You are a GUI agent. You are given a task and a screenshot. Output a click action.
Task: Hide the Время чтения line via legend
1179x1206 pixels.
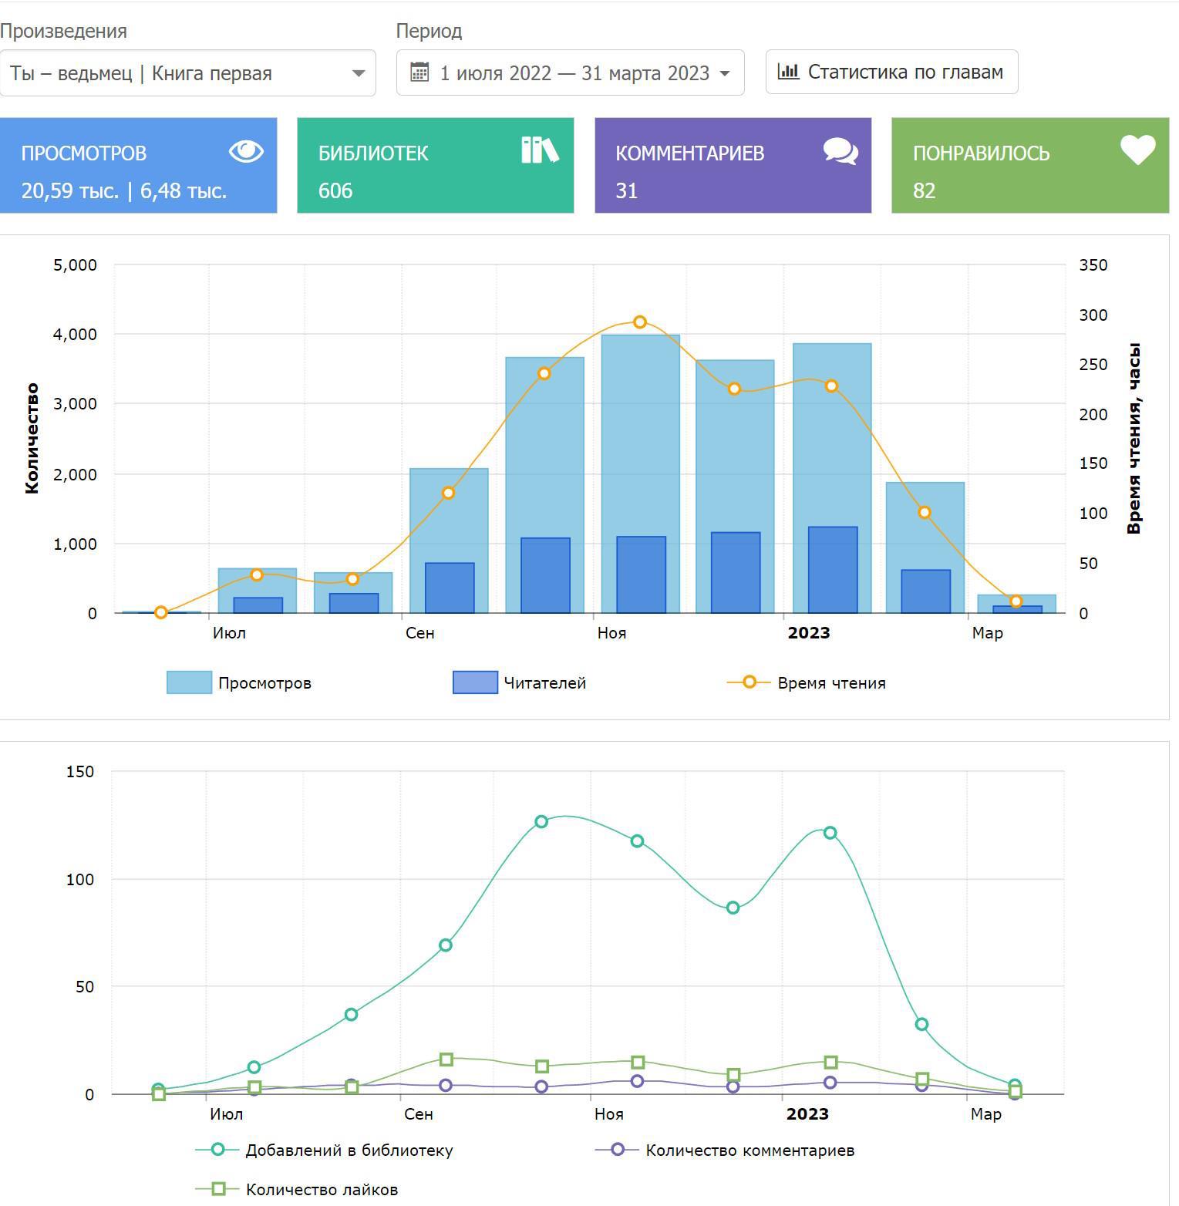pyautogui.click(x=807, y=683)
